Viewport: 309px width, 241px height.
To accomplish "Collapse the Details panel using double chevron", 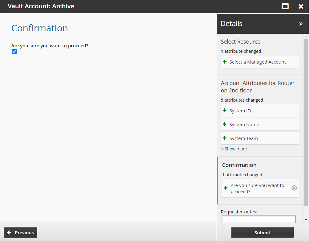I will [301, 24].
